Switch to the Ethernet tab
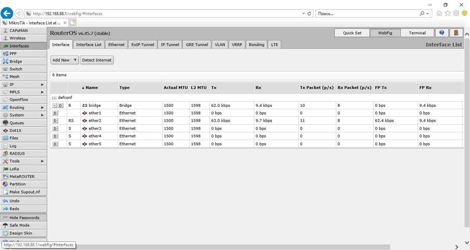470x250 pixels. tap(116, 45)
